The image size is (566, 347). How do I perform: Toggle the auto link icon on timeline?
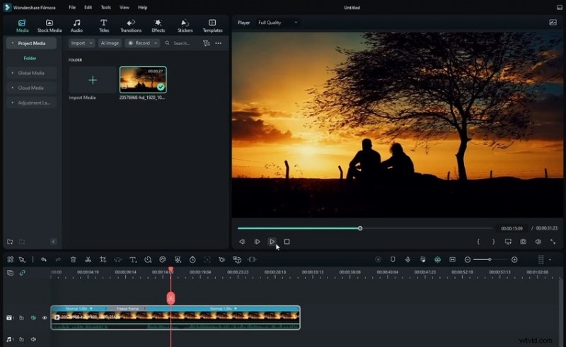23,273
